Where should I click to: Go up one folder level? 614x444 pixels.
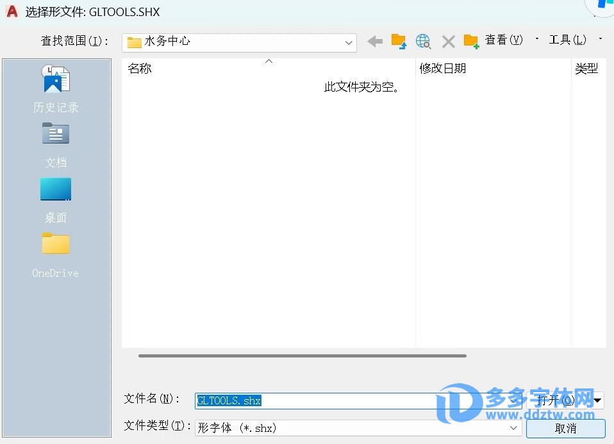(399, 42)
